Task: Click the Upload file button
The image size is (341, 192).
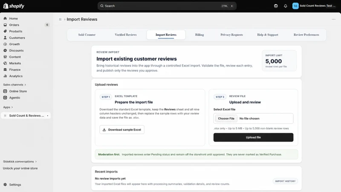Action: (253, 137)
